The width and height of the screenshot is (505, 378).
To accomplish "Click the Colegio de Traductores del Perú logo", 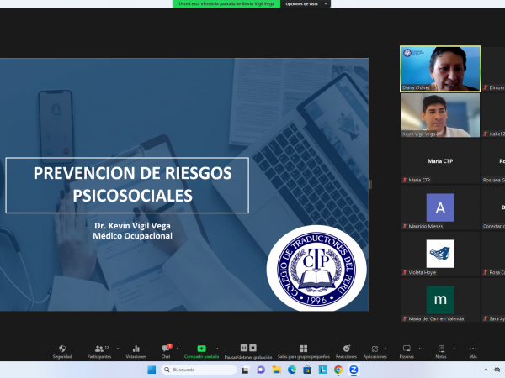I will pos(316,269).
